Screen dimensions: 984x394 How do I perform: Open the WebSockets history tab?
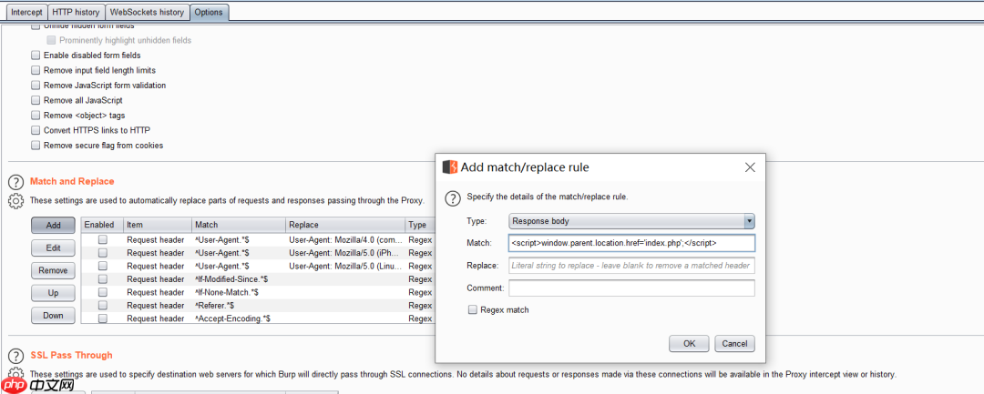pos(147,12)
